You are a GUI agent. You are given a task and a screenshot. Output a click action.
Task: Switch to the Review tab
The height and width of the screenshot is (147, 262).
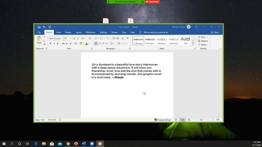click(115, 32)
